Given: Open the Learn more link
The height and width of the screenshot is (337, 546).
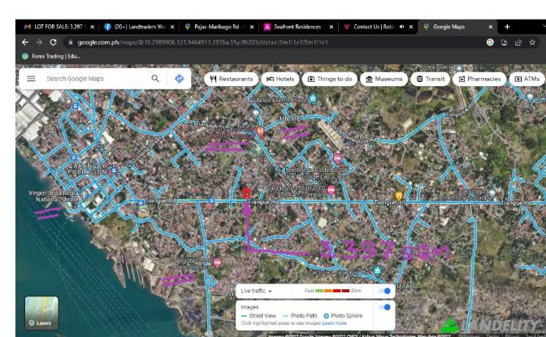Looking at the screenshot, I should click(x=334, y=323).
